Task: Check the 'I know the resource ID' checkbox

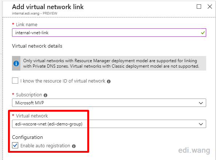Action: point(15,81)
